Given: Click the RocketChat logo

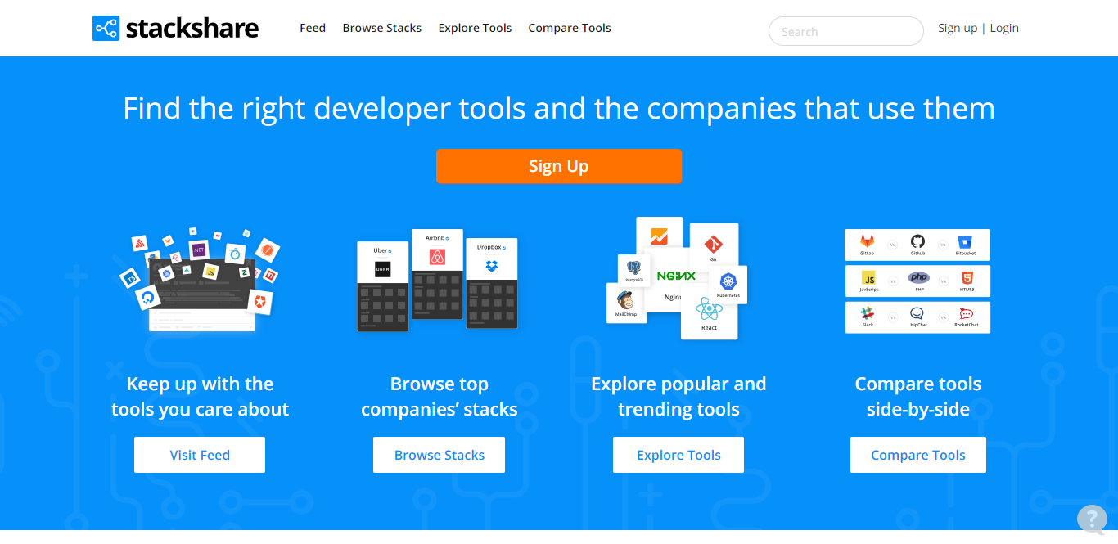Looking at the screenshot, I should pyautogui.click(x=966, y=314).
